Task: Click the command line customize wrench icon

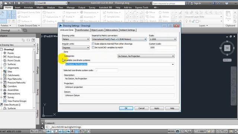Action: 42,127
